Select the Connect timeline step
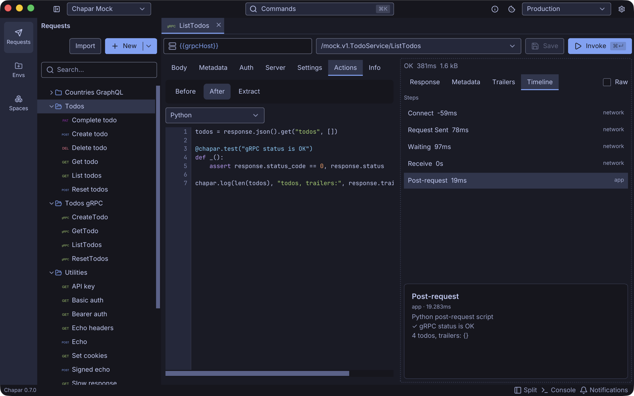Screen dimensions: 634x396 516,113
